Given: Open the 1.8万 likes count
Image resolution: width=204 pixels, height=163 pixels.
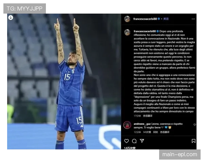Looking at the screenshot, I should (130, 148).
